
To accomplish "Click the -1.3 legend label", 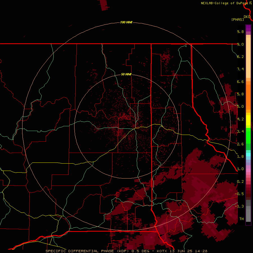I will (239, 206).
